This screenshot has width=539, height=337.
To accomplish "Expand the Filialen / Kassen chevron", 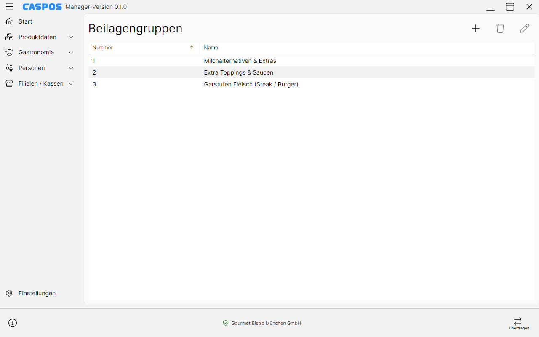I will [71, 83].
